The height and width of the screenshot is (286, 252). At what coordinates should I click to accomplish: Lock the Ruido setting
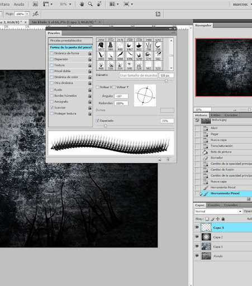coord(90,90)
